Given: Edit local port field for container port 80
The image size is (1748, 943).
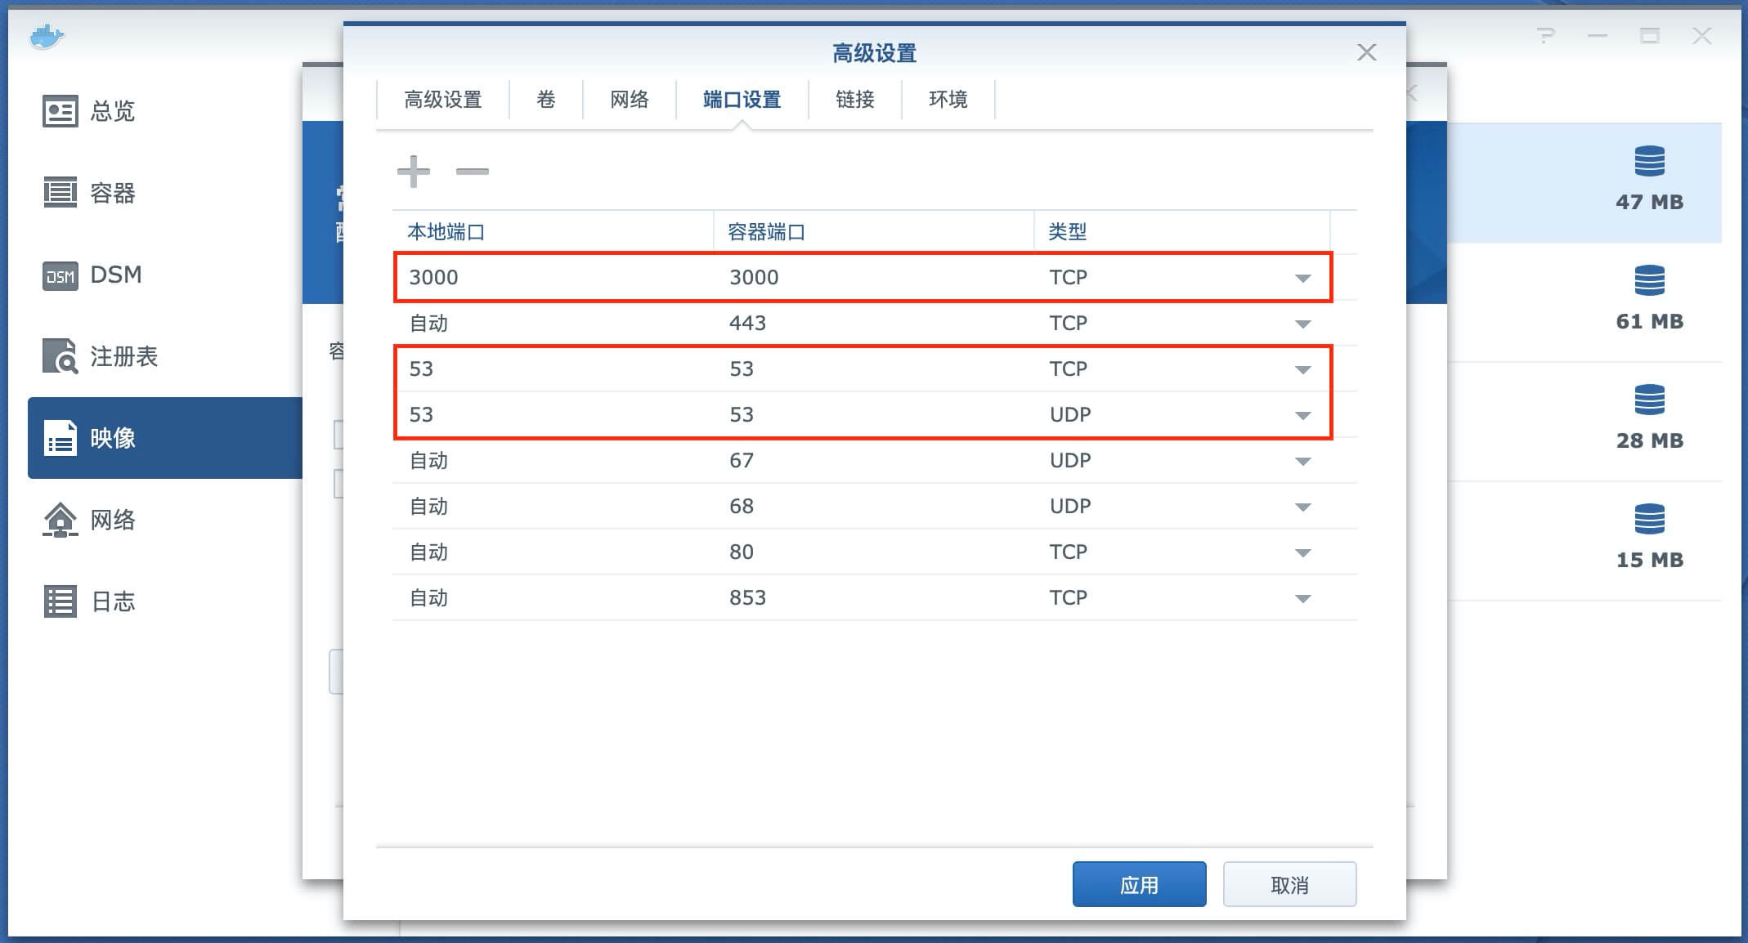Looking at the screenshot, I should 554,552.
